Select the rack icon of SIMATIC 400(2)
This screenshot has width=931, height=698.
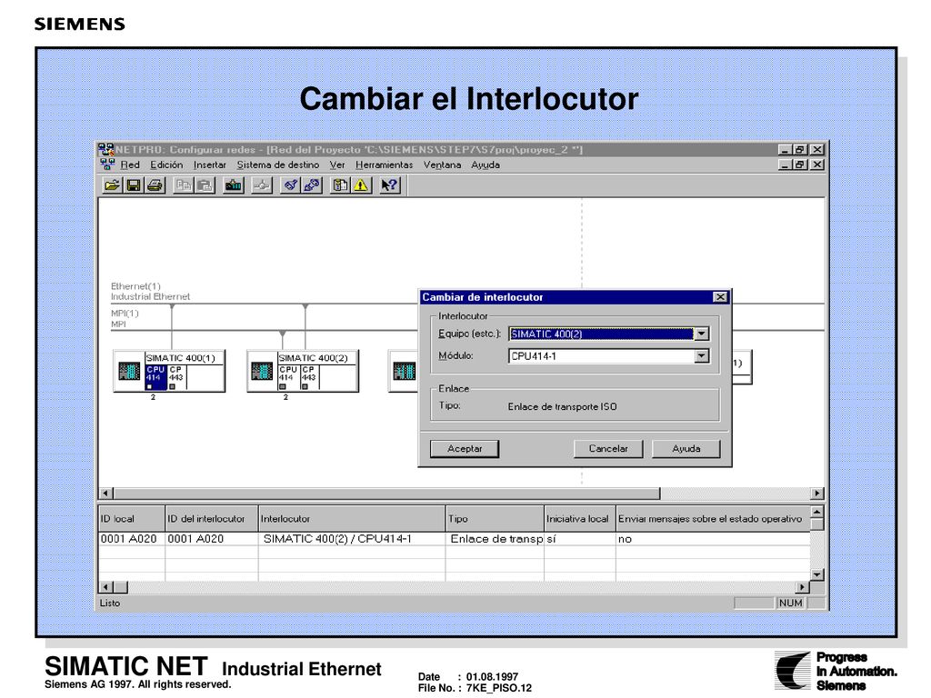click(262, 372)
